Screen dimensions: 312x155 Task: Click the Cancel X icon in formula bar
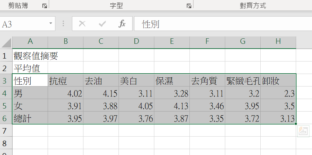82,24
